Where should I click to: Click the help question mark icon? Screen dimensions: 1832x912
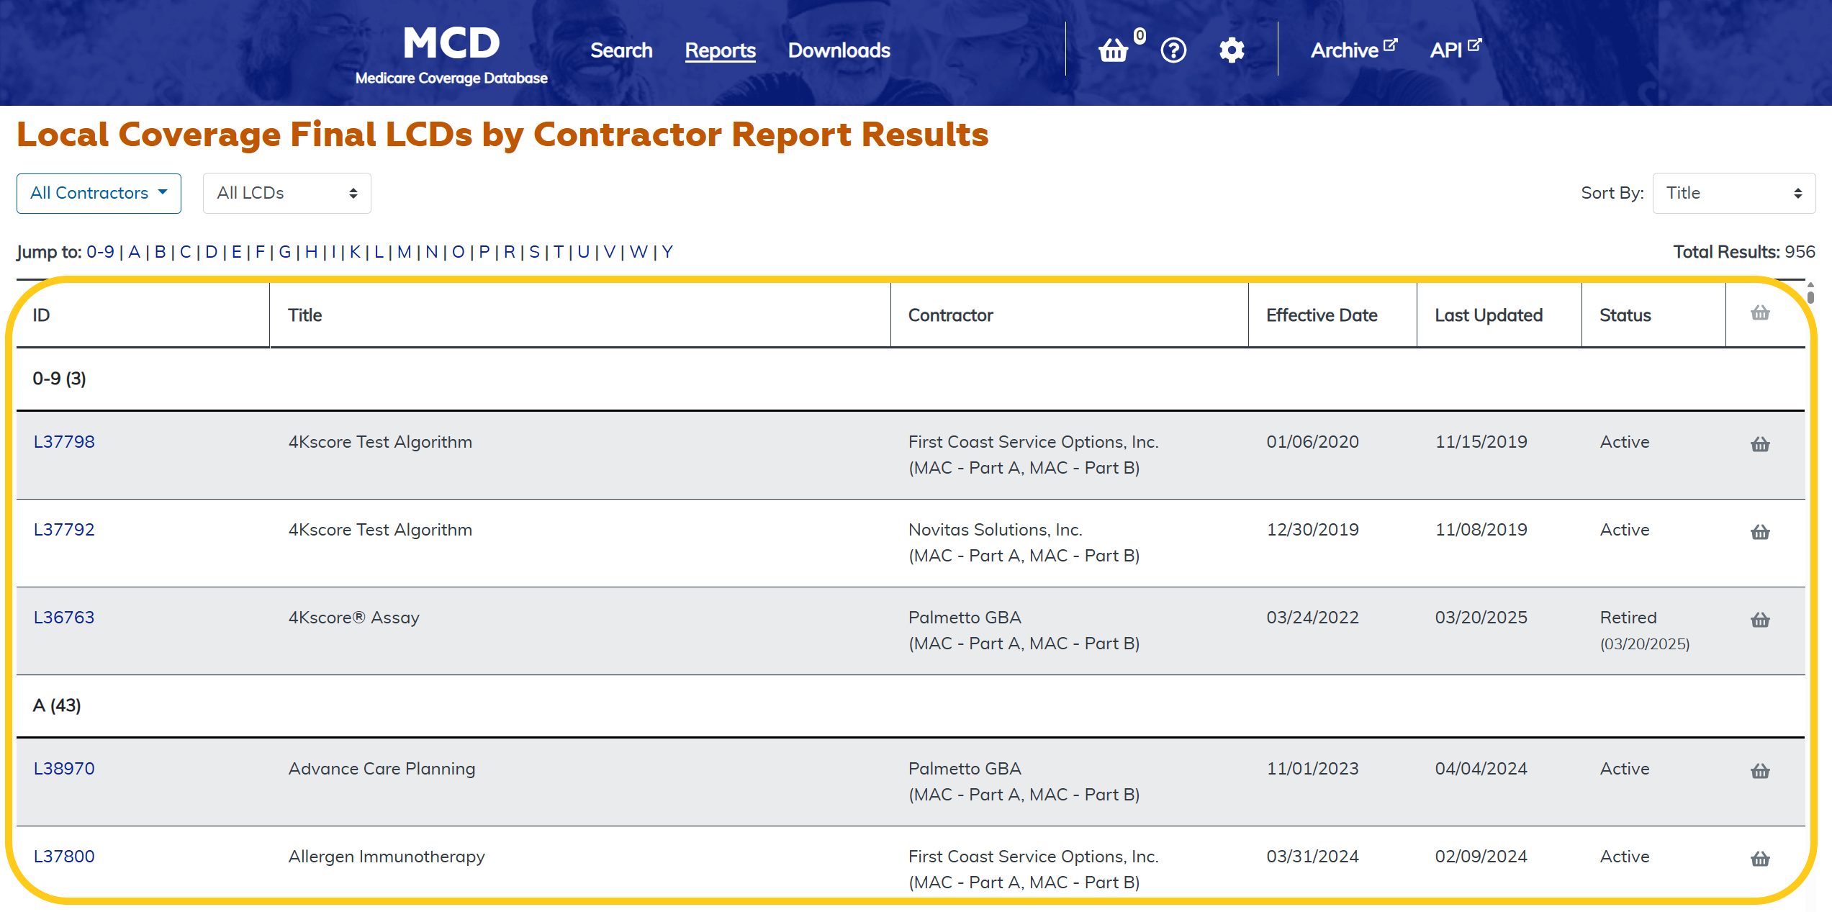[x=1173, y=50]
